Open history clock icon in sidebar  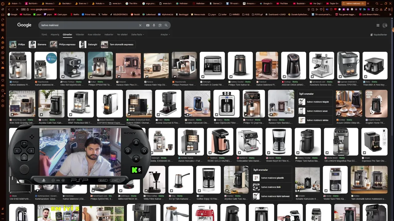pyautogui.click(x=3, y=91)
